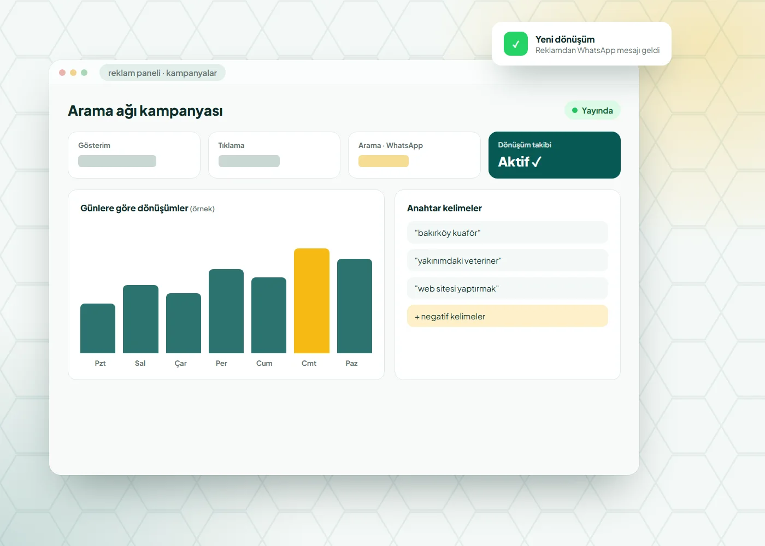The image size is (765, 546).
Task: Click the gray placeholder value under Gösterim
Action: click(x=117, y=161)
